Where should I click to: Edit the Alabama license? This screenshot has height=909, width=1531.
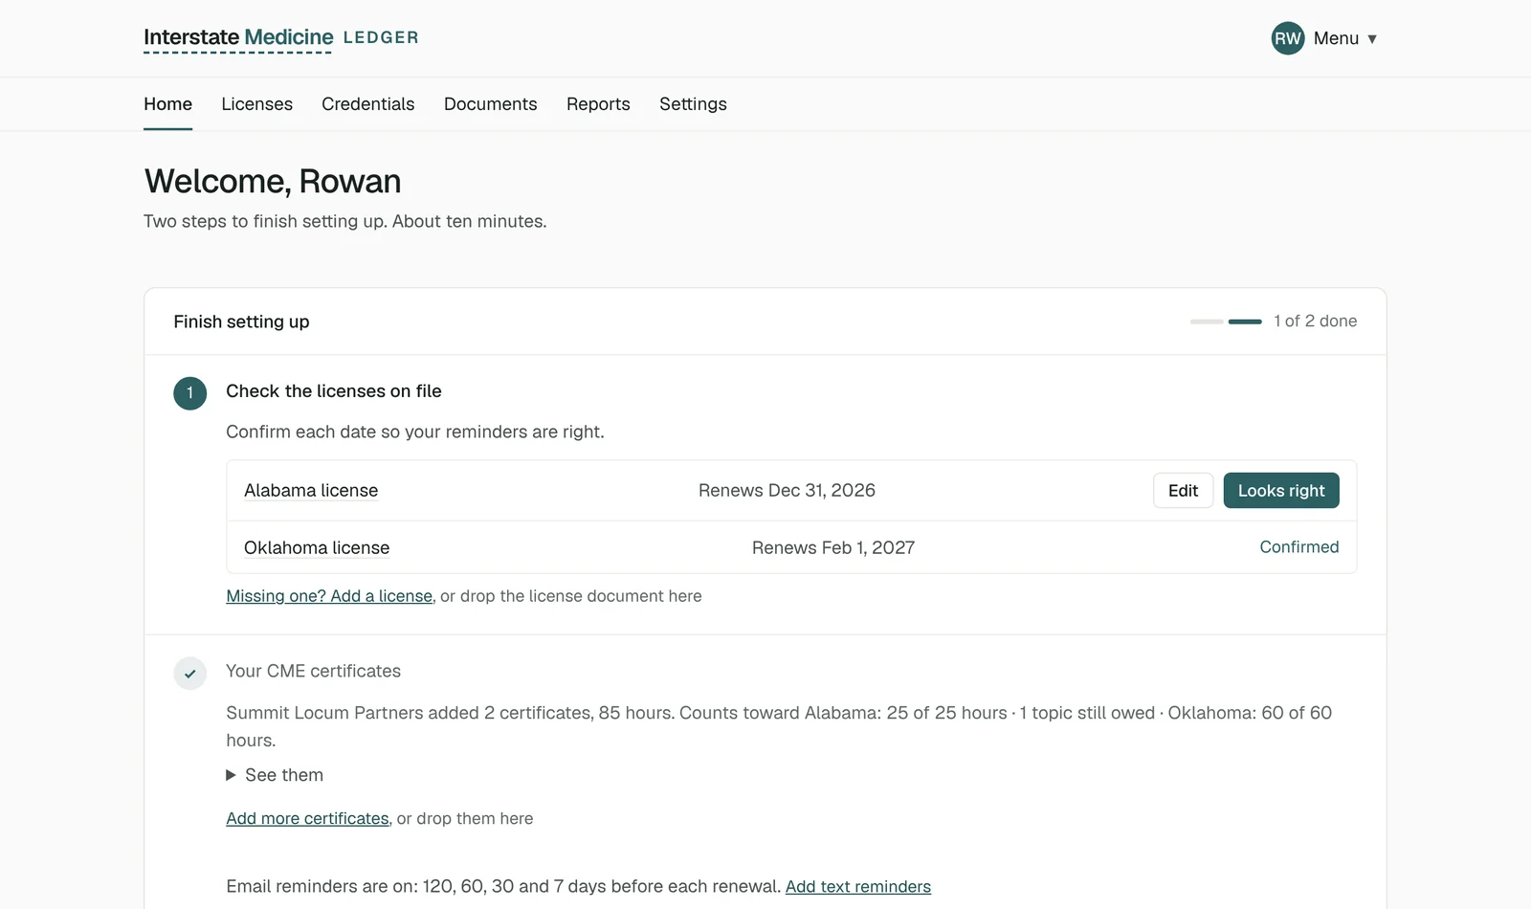(1183, 491)
